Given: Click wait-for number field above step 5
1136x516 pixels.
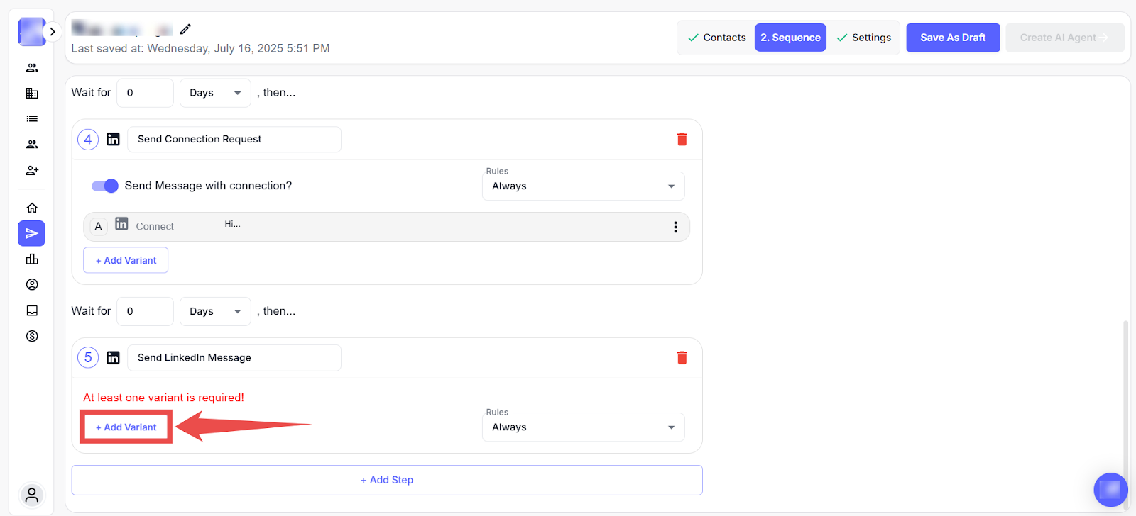Looking at the screenshot, I should 145,311.
